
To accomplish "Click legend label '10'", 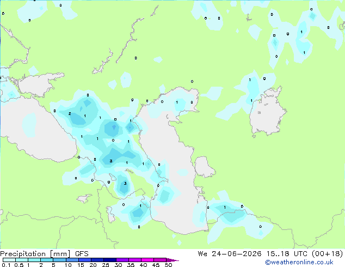I will coord(68,265).
